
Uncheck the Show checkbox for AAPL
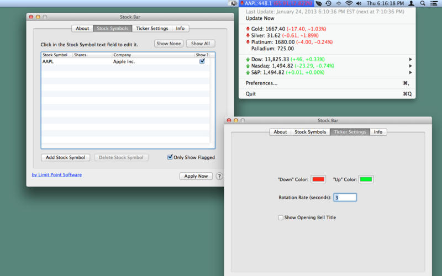pyautogui.click(x=202, y=61)
